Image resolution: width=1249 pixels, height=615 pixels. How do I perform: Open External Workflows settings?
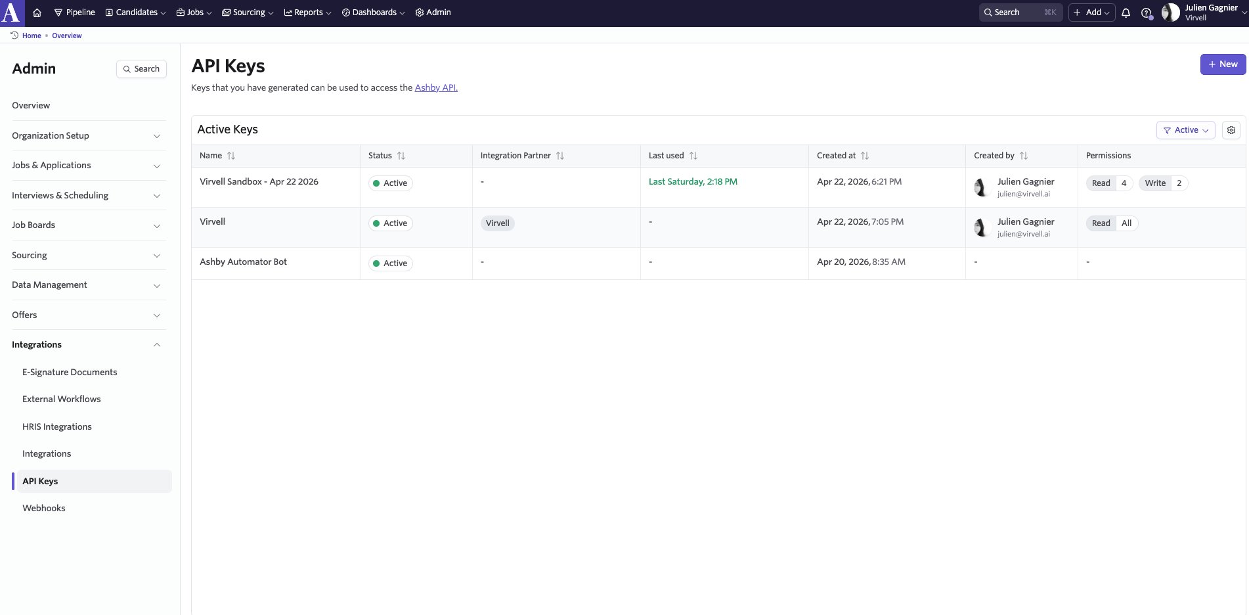[62, 399]
